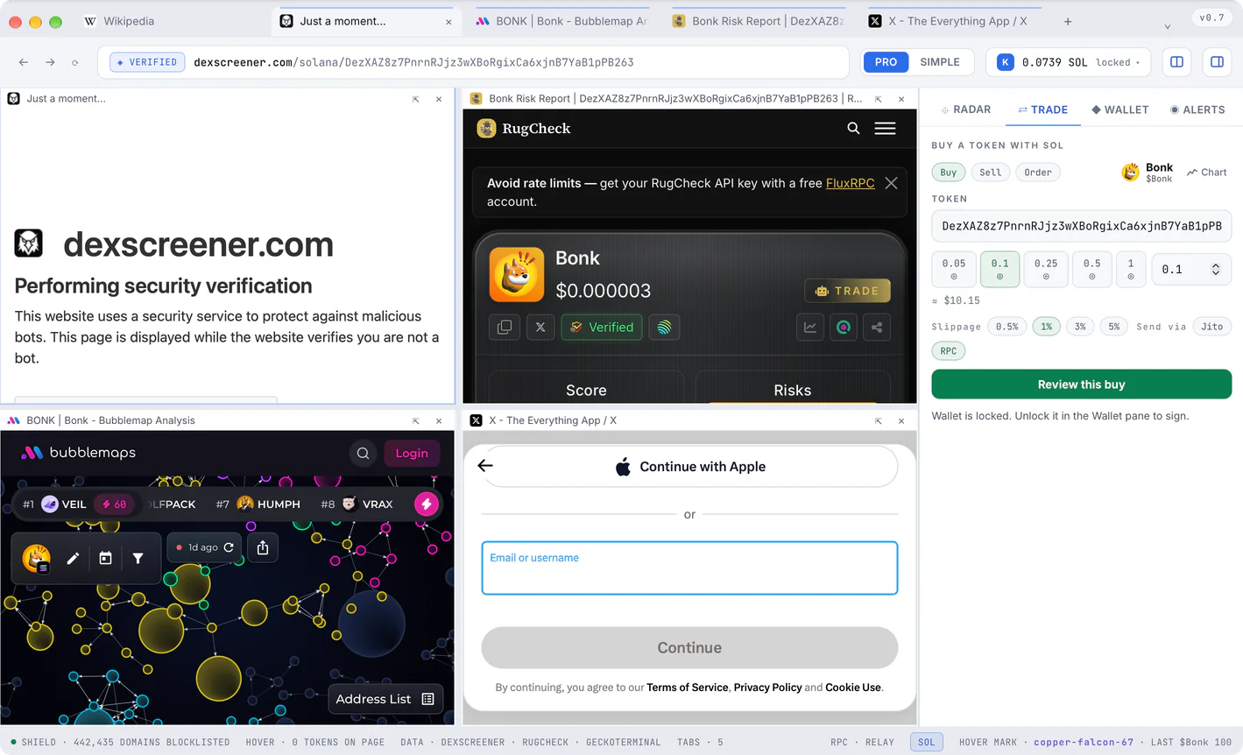Toggle the right sidebar panel icon

[1217, 62]
